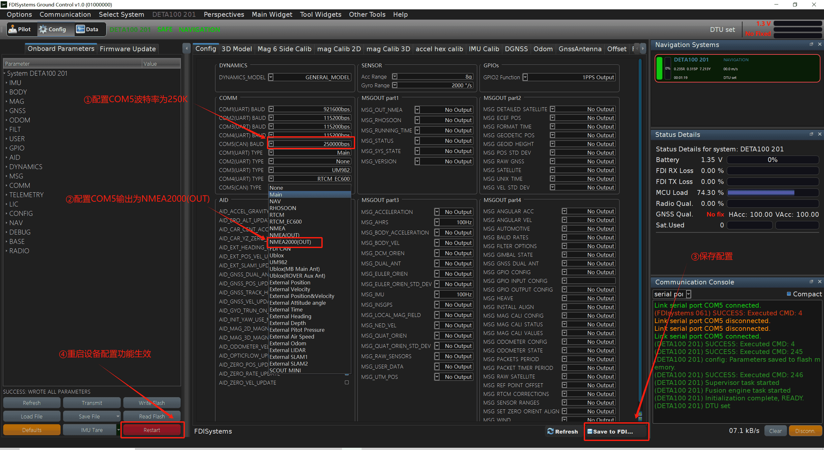Viewport: 824px width, 450px height.
Task: Undock the Communication Console panel
Action: click(811, 282)
